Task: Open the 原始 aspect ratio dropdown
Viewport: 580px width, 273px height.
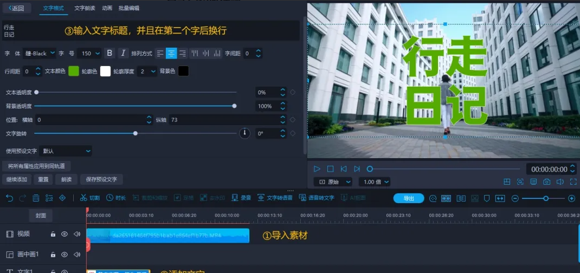Action: pos(333,182)
